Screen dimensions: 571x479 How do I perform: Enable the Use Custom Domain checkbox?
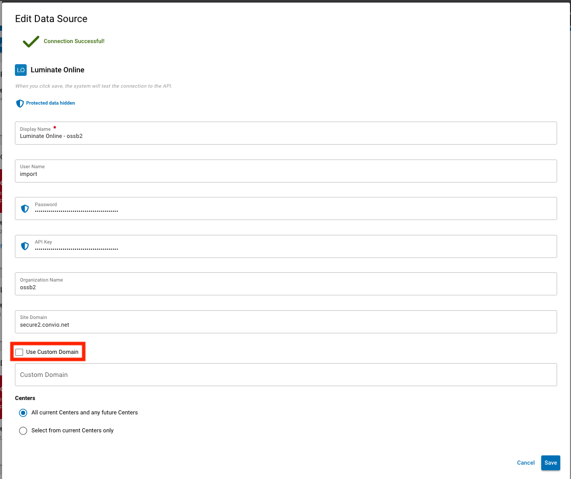(x=19, y=352)
